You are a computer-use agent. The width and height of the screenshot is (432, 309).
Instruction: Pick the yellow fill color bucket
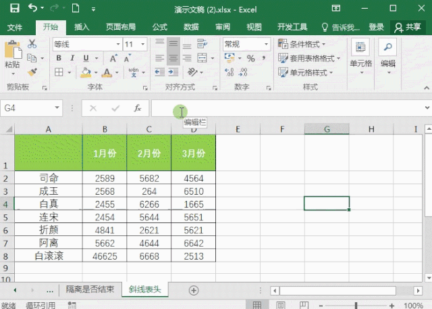pos(86,72)
